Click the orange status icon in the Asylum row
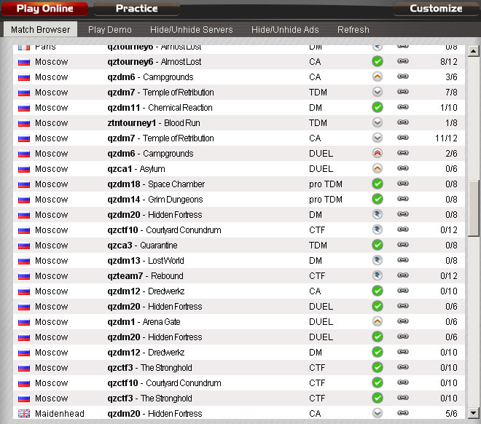 378,169
